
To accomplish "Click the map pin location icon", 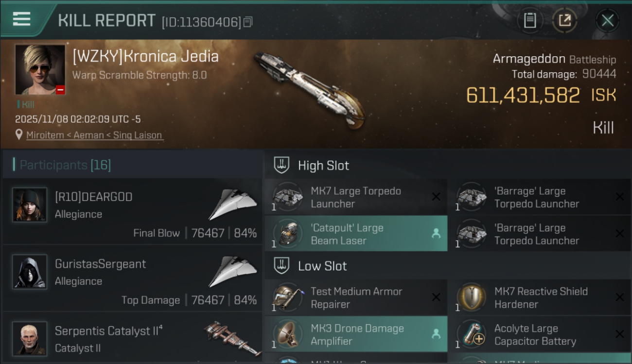I will (x=19, y=135).
